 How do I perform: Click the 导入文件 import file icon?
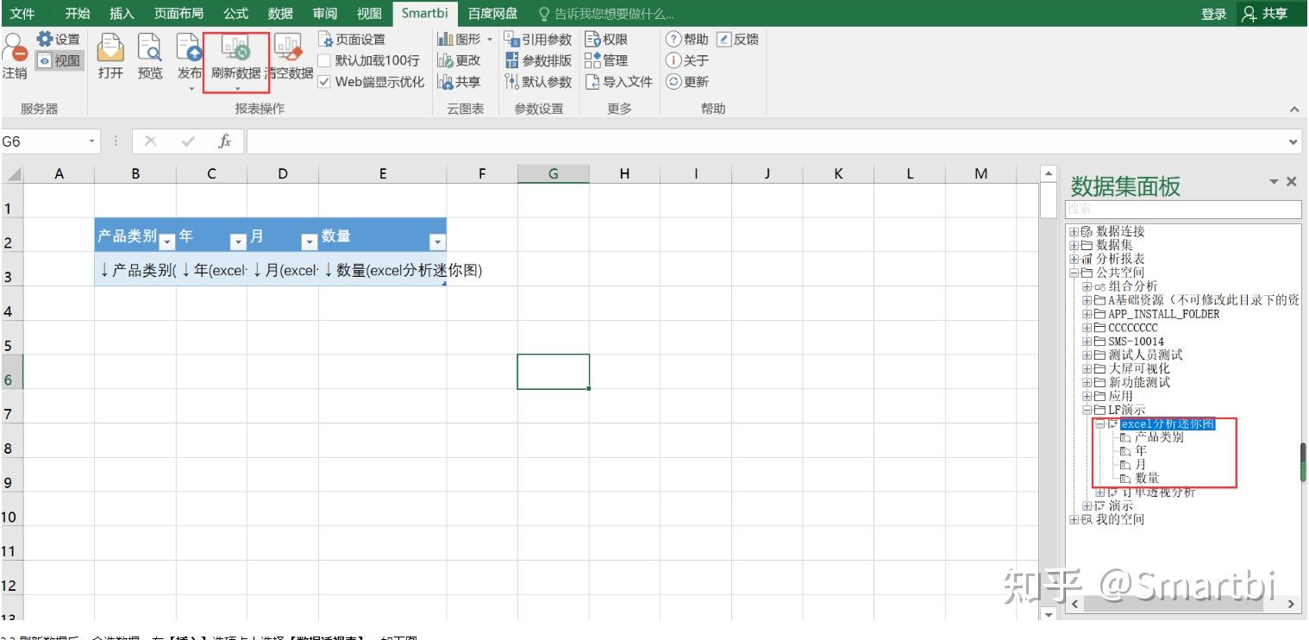click(627, 81)
